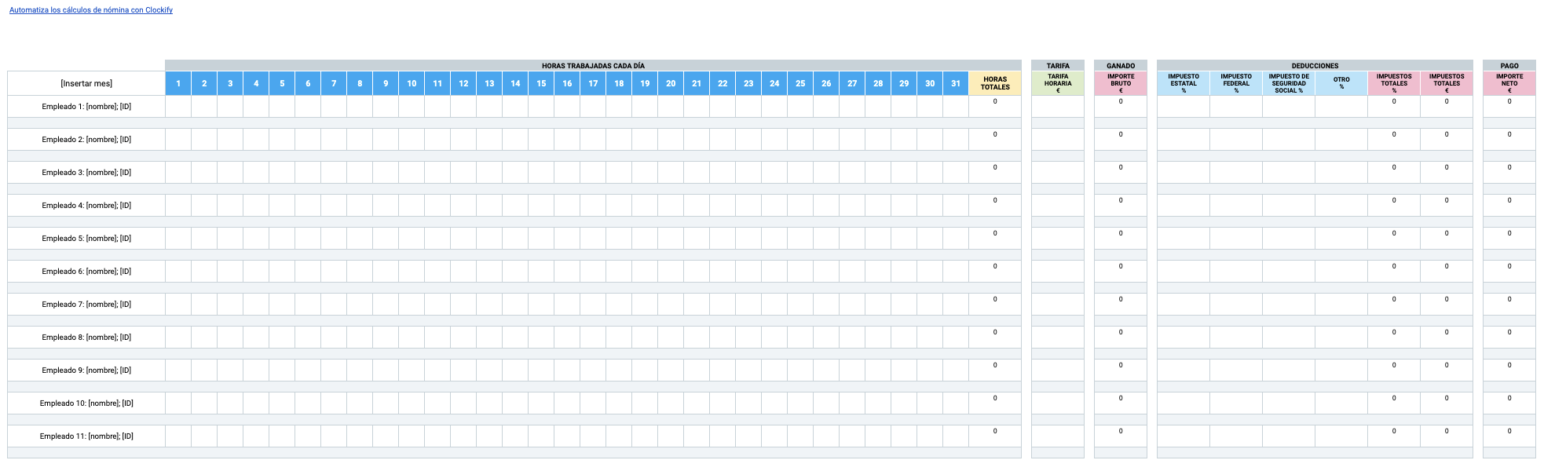Select the Empleado 6: [nombre]; [ID] cell
The width and height of the screenshot is (1544, 471).
86,272
